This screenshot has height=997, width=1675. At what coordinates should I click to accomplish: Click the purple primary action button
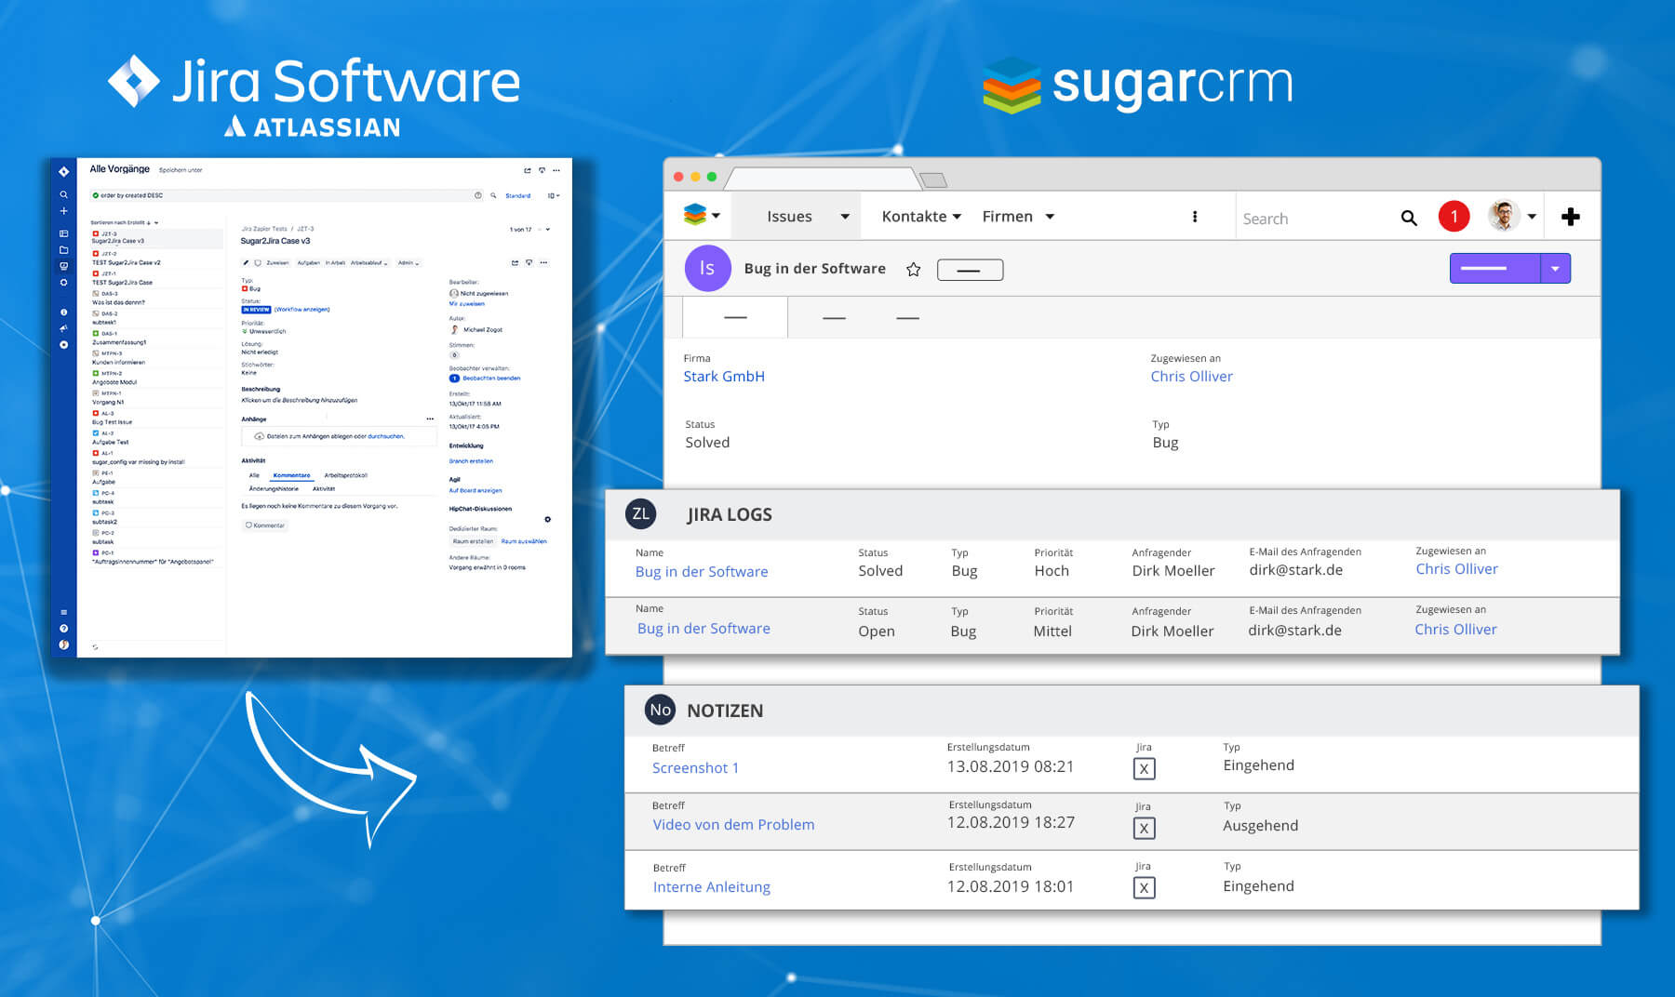tap(1494, 269)
